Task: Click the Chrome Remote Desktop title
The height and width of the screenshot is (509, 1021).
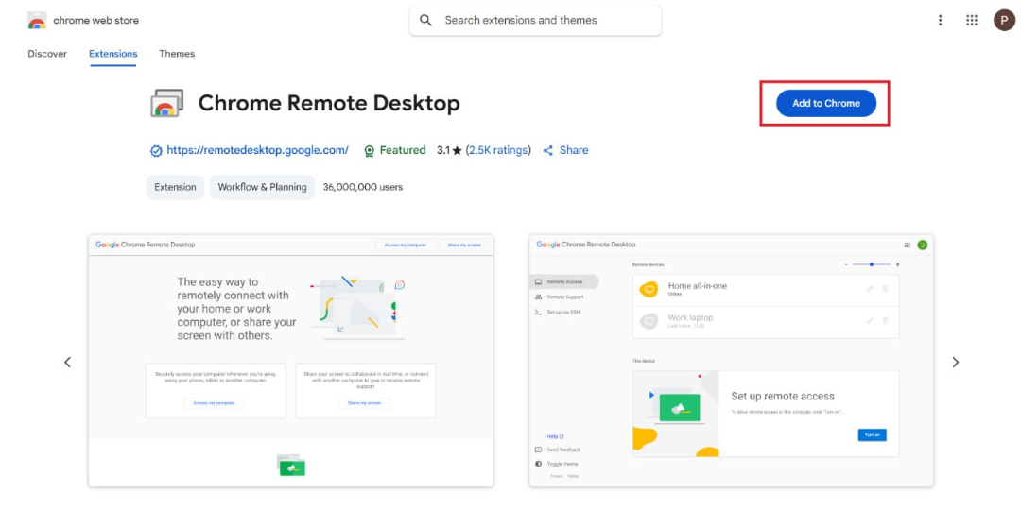Action: coord(329,103)
